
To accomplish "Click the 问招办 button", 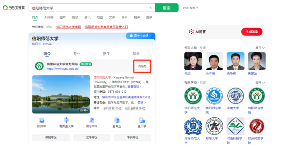I will (142, 66).
